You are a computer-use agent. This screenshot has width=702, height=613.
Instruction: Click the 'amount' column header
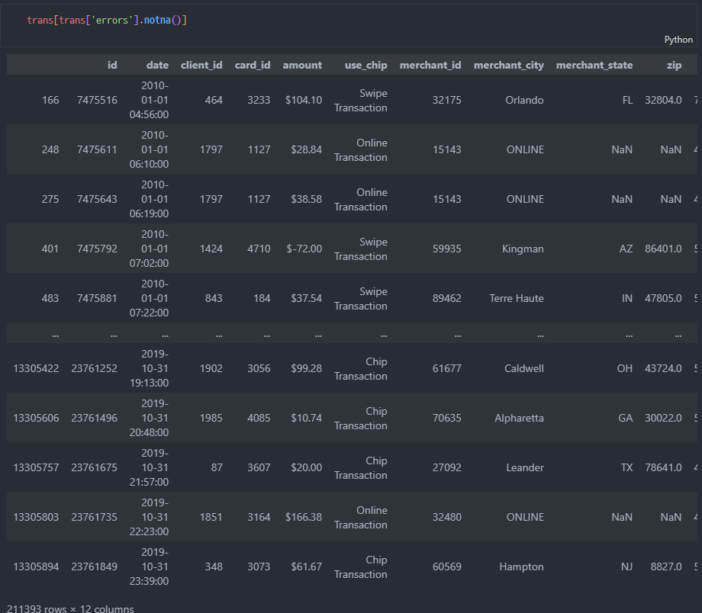click(302, 66)
